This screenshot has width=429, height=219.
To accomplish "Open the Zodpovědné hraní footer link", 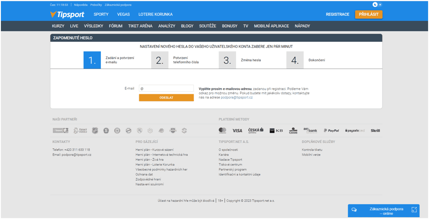I will click(148, 179).
